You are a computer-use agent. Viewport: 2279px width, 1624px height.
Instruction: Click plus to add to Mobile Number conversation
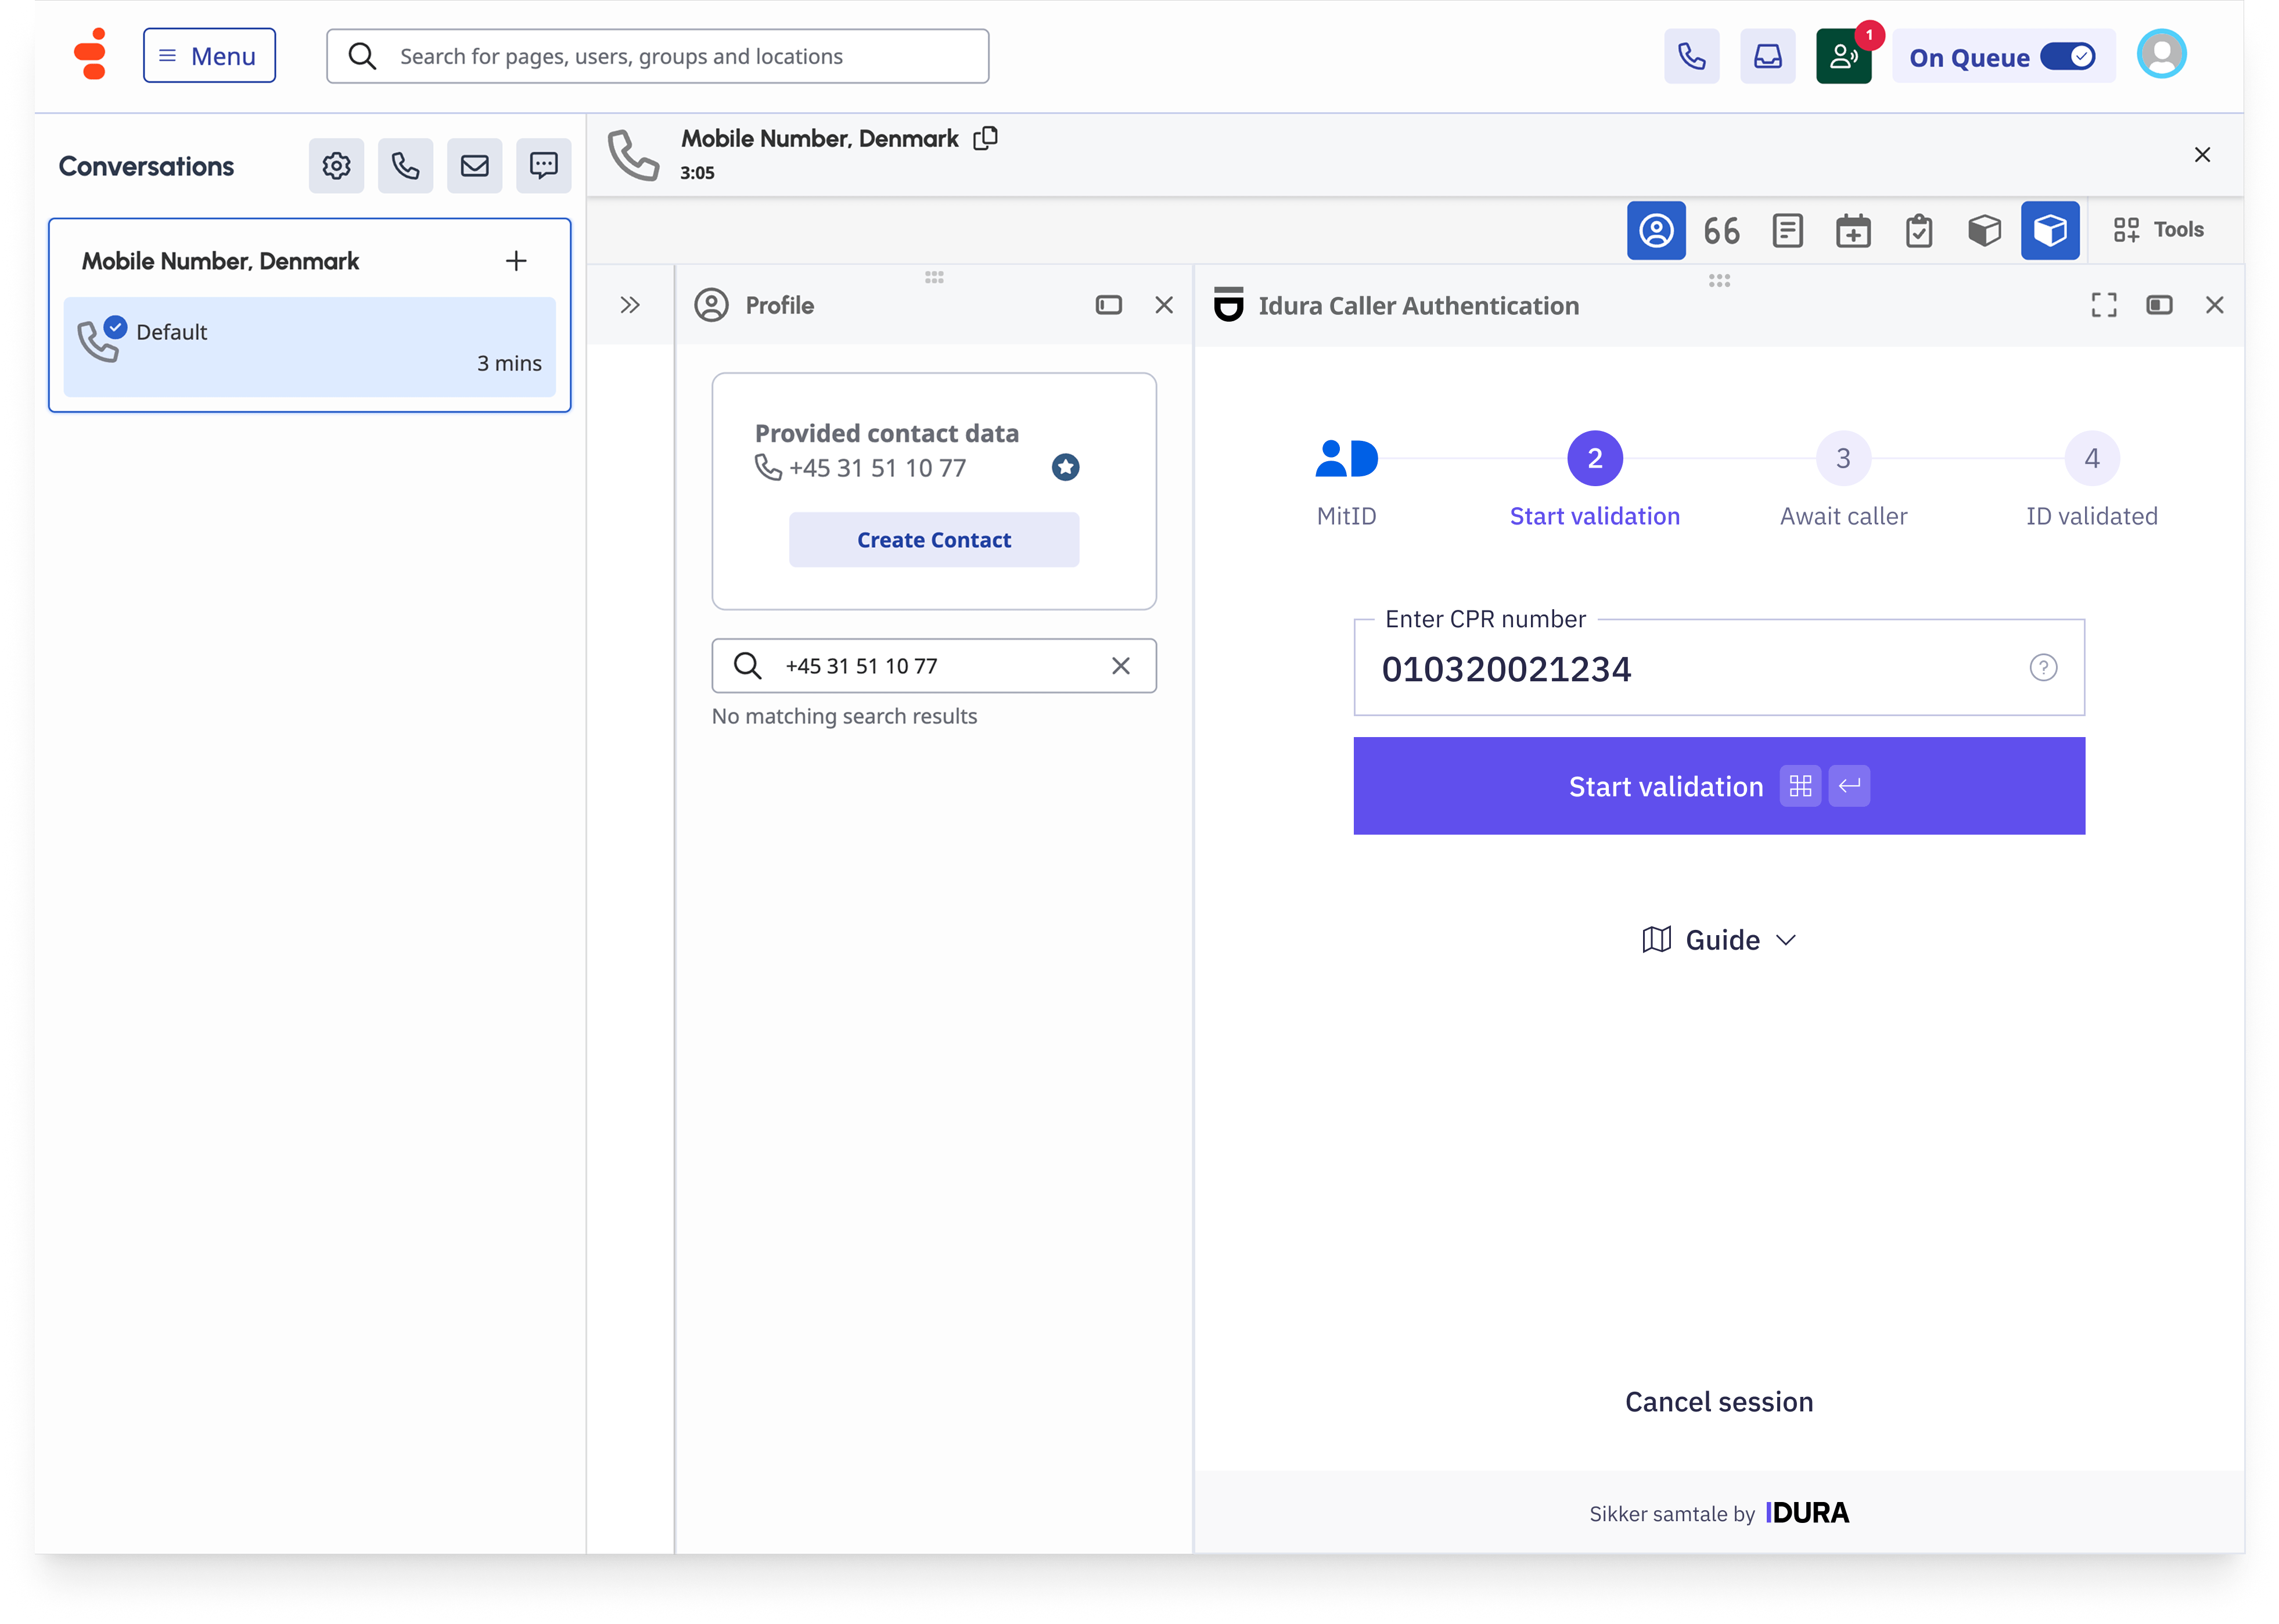(516, 261)
